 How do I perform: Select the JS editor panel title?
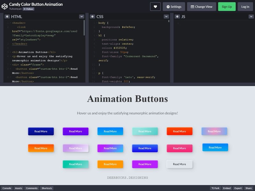click(x=183, y=17)
